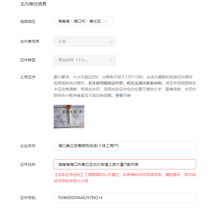Image resolution: width=217 pixels, height=212 pixels.
Task: Focus the 证件住所 address input field
Action: point(125,164)
